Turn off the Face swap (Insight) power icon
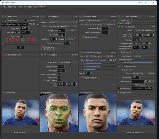 pyautogui.click(x=80, y=52)
